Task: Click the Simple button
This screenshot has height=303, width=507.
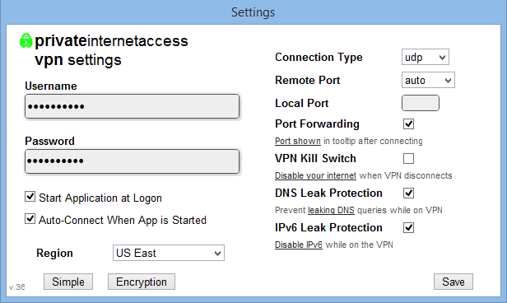Action: 68,282
